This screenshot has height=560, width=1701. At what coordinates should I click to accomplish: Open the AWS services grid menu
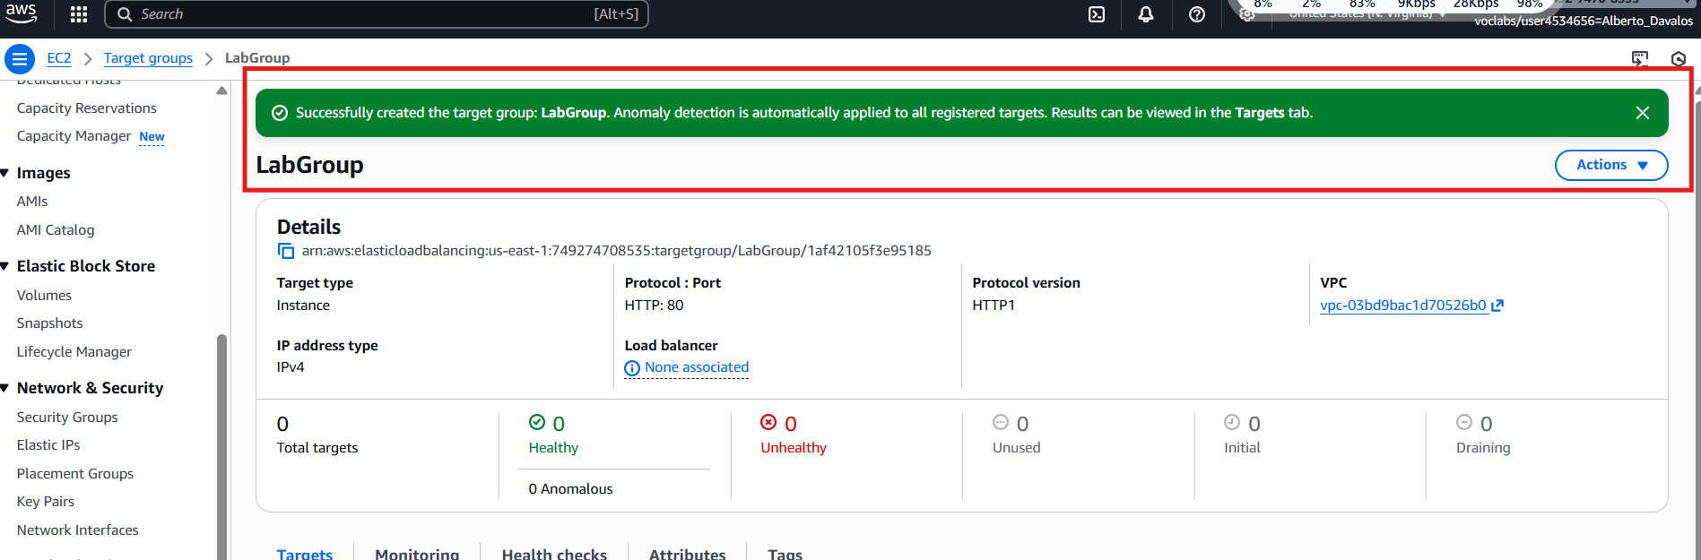click(x=79, y=14)
